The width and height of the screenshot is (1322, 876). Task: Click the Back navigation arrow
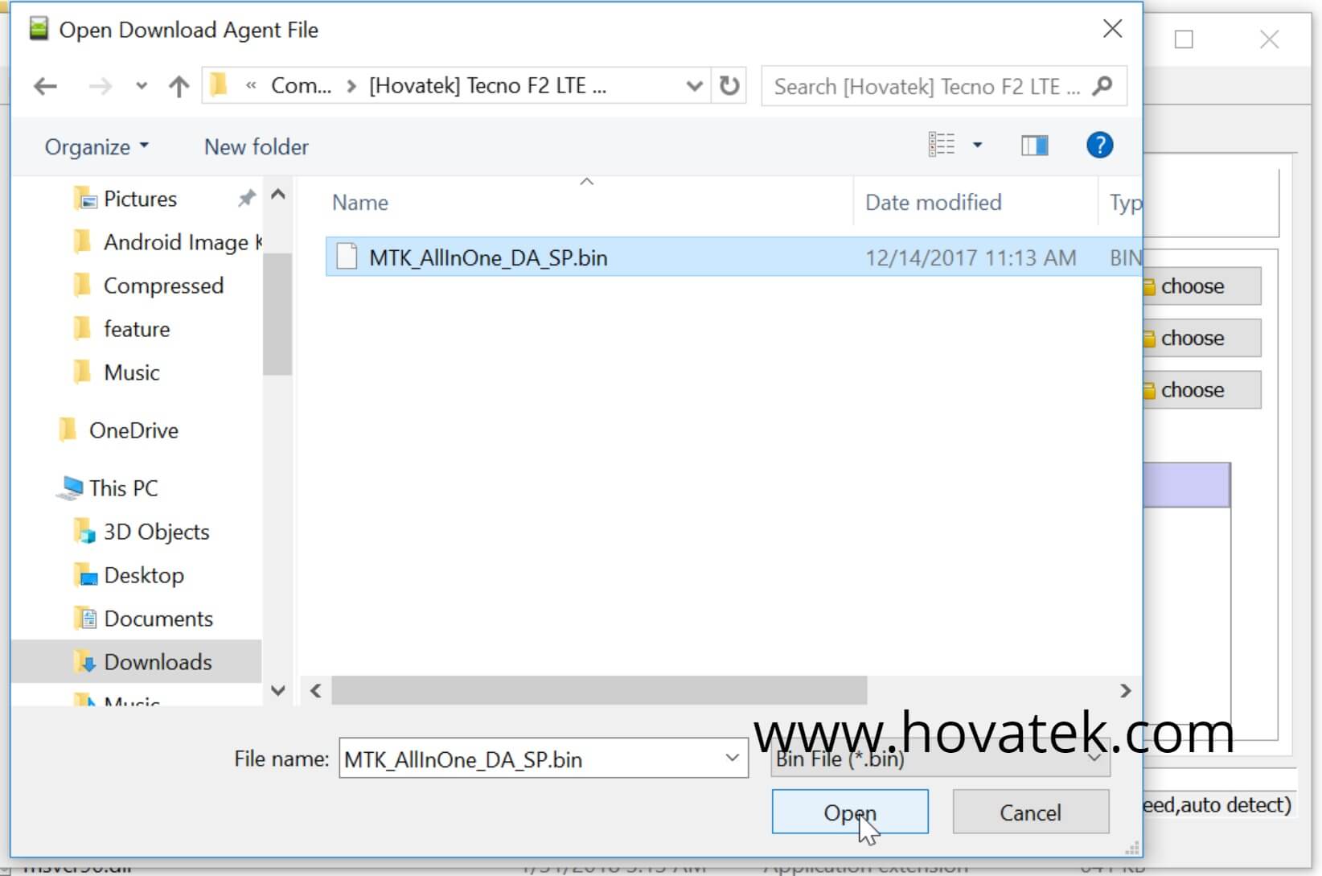click(45, 86)
